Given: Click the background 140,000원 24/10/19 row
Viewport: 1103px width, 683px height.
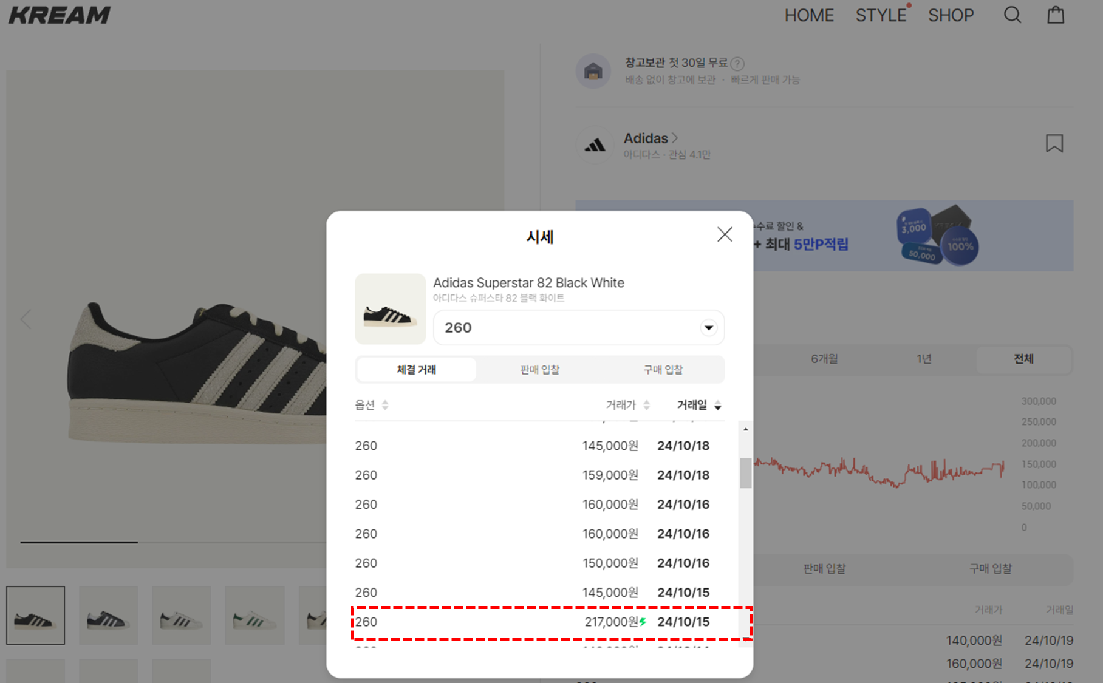Looking at the screenshot, I should 1009,641.
